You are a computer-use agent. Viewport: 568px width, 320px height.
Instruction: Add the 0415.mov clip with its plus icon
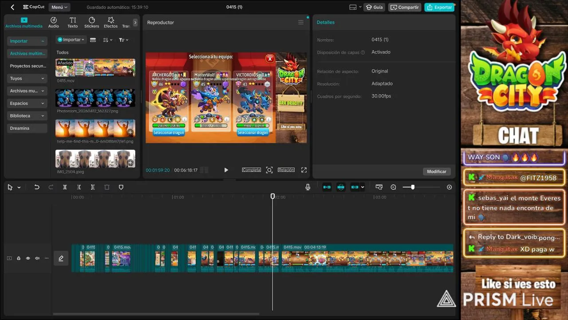[130, 72]
